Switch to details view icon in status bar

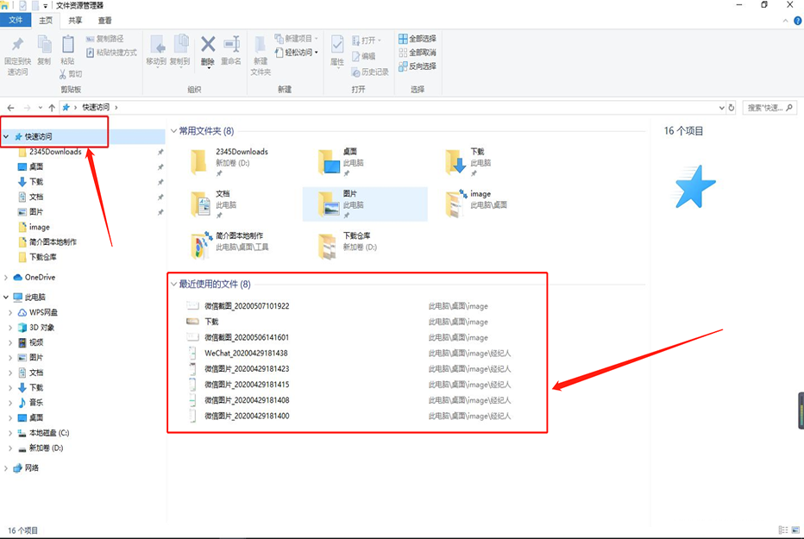pyautogui.click(x=783, y=530)
